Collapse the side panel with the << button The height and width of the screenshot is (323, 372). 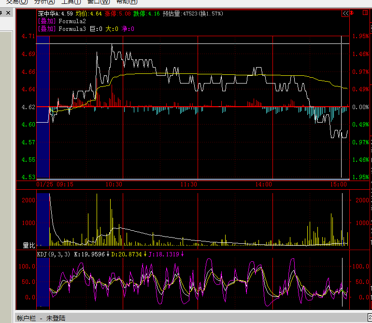(345, 14)
